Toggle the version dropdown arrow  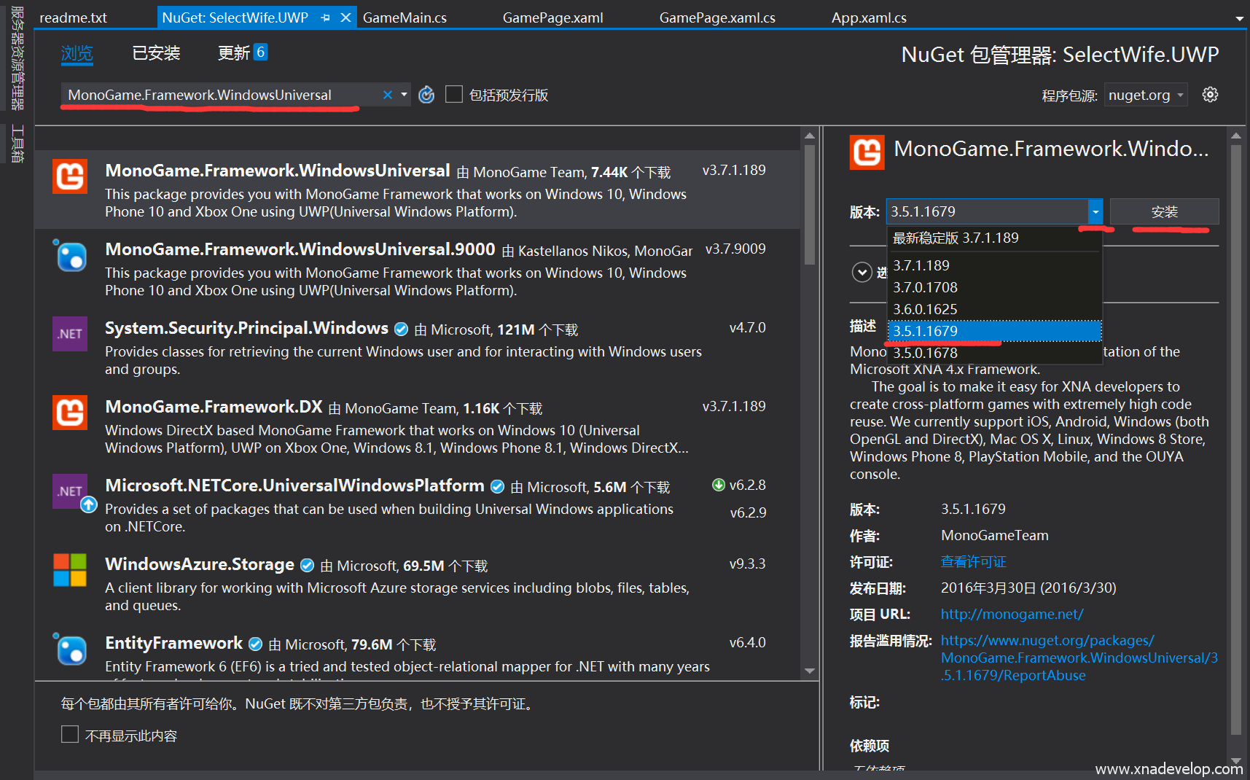click(x=1095, y=211)
